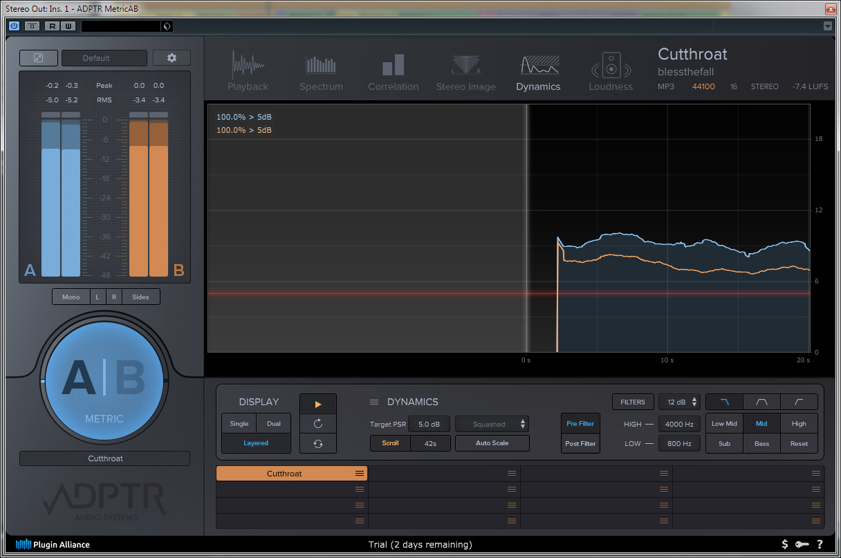Click the filter Reset button

tap(799, 444)
